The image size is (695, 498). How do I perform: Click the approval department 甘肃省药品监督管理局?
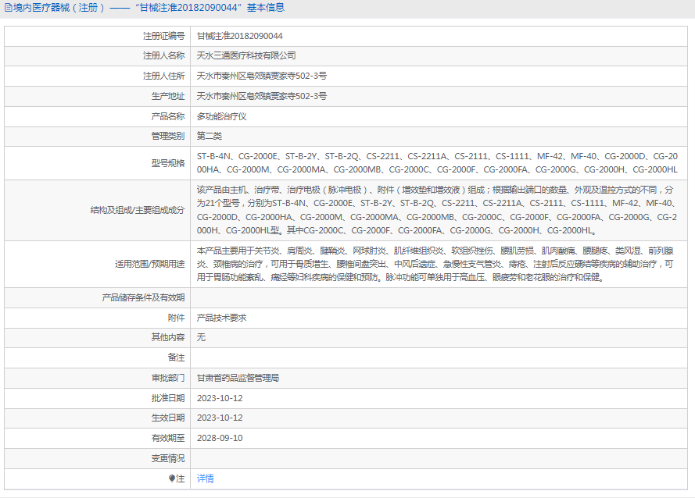click(238, 378)
